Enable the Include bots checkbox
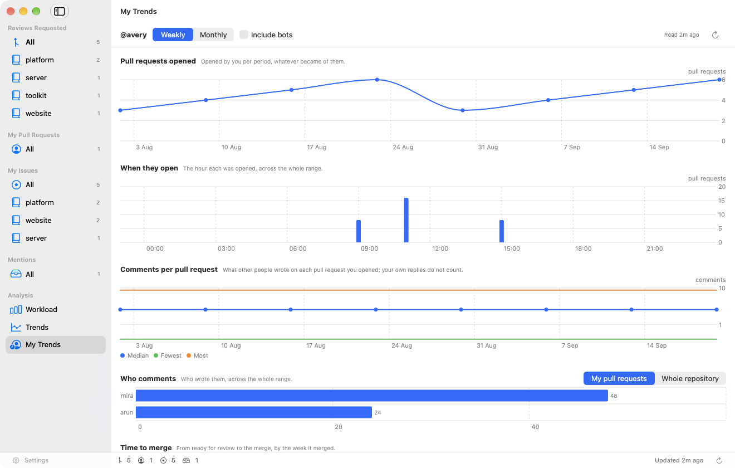 point(244,35)
